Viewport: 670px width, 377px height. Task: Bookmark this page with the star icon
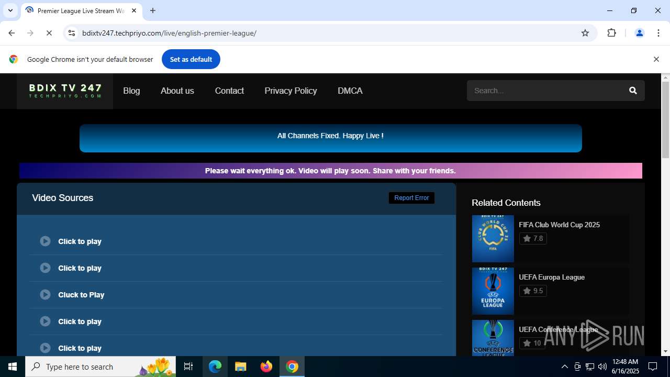click(x=585, y=33)
